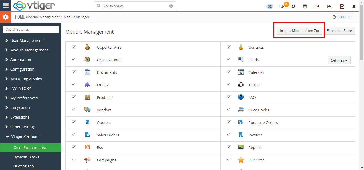Toggle the Documents module checkbox
The image size is (364, 170).
[x=74, y=72]
